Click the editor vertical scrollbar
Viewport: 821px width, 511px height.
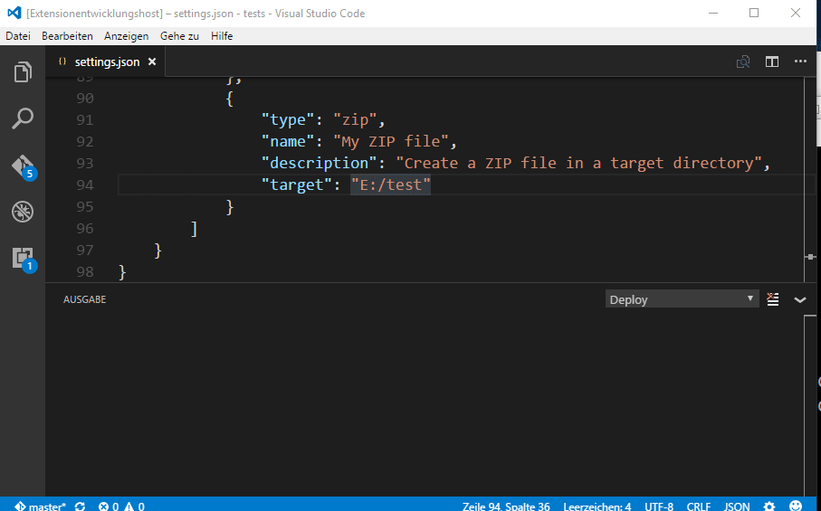tap(810, 179)
